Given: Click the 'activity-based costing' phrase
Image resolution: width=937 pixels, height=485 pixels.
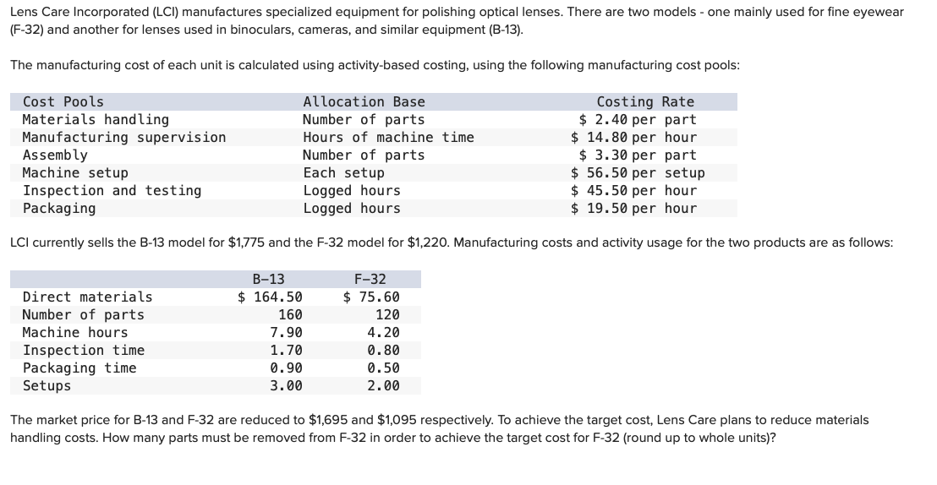Looking at the screenshot, I should (x=403, y=65).
